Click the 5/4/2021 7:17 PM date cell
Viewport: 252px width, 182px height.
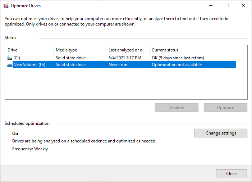point(125,58)
